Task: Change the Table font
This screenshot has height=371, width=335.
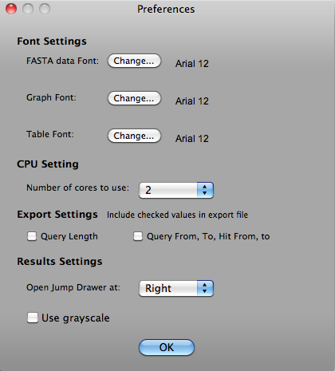Action: click(x=134, y=136)
